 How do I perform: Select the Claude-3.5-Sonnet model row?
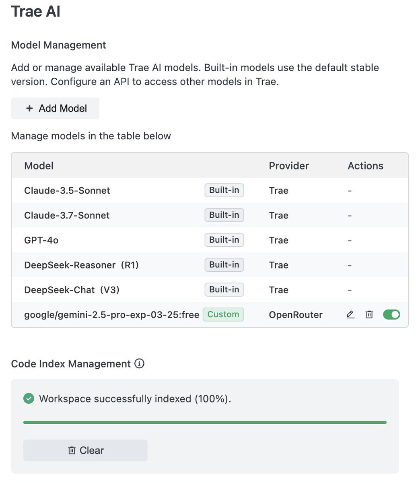coord(67,190)
